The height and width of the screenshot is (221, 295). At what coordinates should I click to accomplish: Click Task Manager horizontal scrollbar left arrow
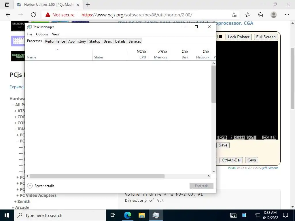(27, 176)
